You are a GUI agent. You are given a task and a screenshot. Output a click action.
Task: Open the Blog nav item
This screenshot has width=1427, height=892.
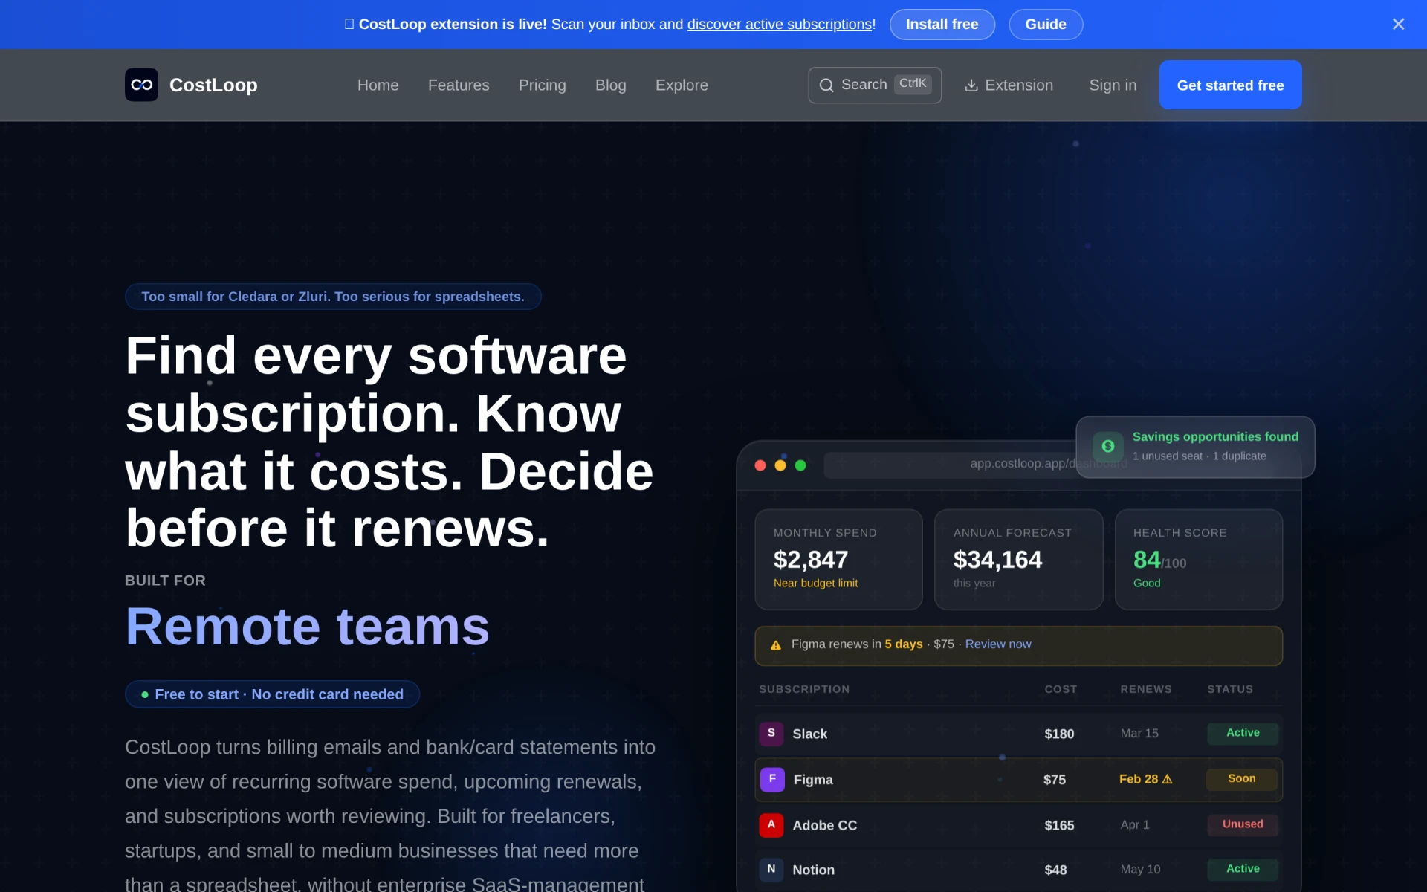pos(611,85)
